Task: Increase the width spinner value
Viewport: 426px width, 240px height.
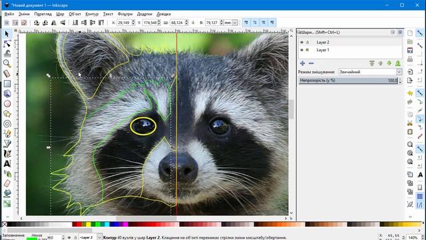Action: tap(186, 21)
